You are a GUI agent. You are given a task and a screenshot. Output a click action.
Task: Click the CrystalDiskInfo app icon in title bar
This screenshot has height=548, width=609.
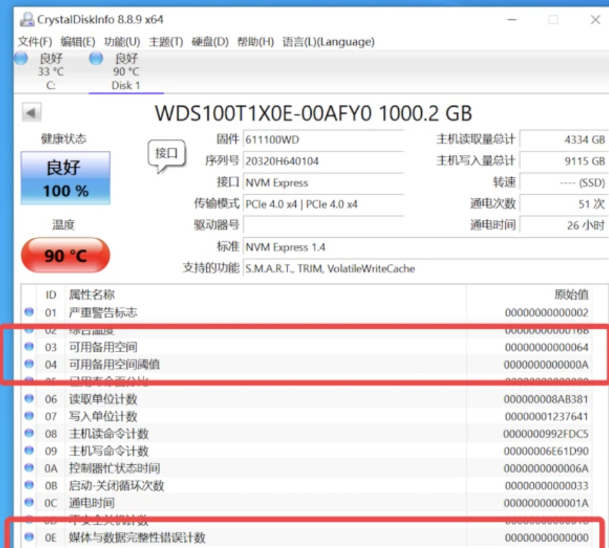pos(27,19)
